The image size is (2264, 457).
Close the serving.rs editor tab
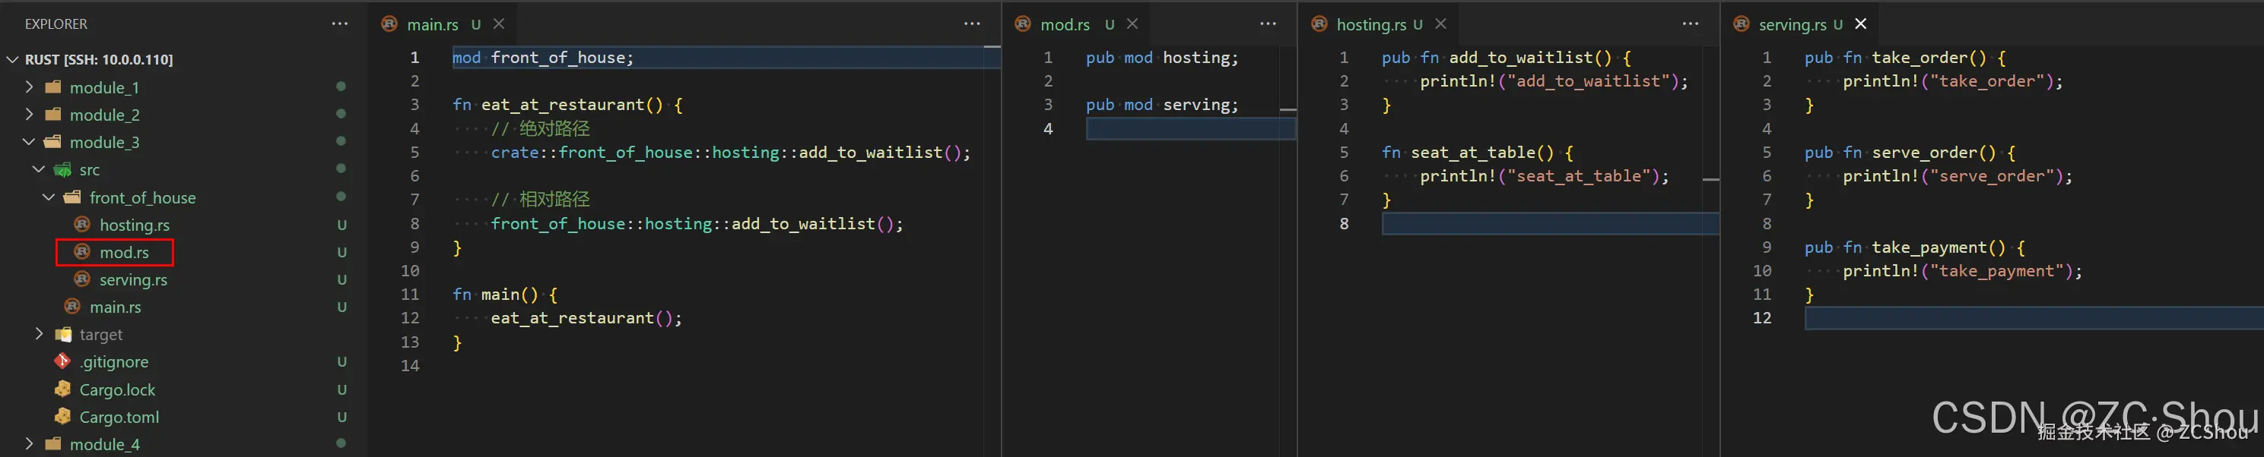tap(1861, 24)
